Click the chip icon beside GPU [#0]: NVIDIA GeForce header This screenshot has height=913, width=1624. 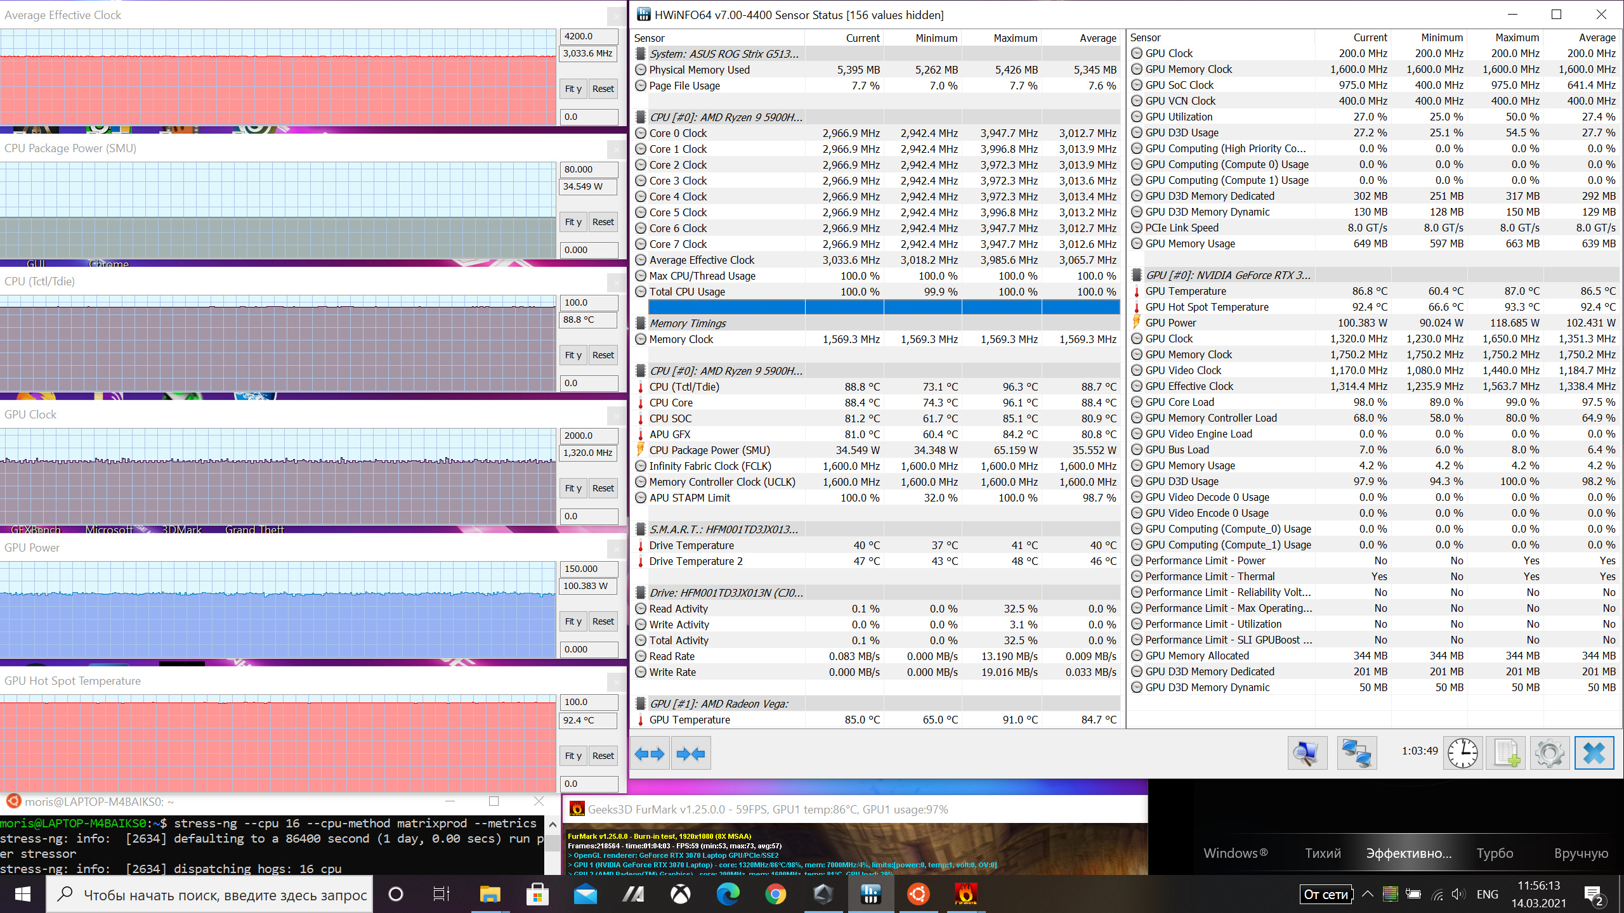point(1137,275)
